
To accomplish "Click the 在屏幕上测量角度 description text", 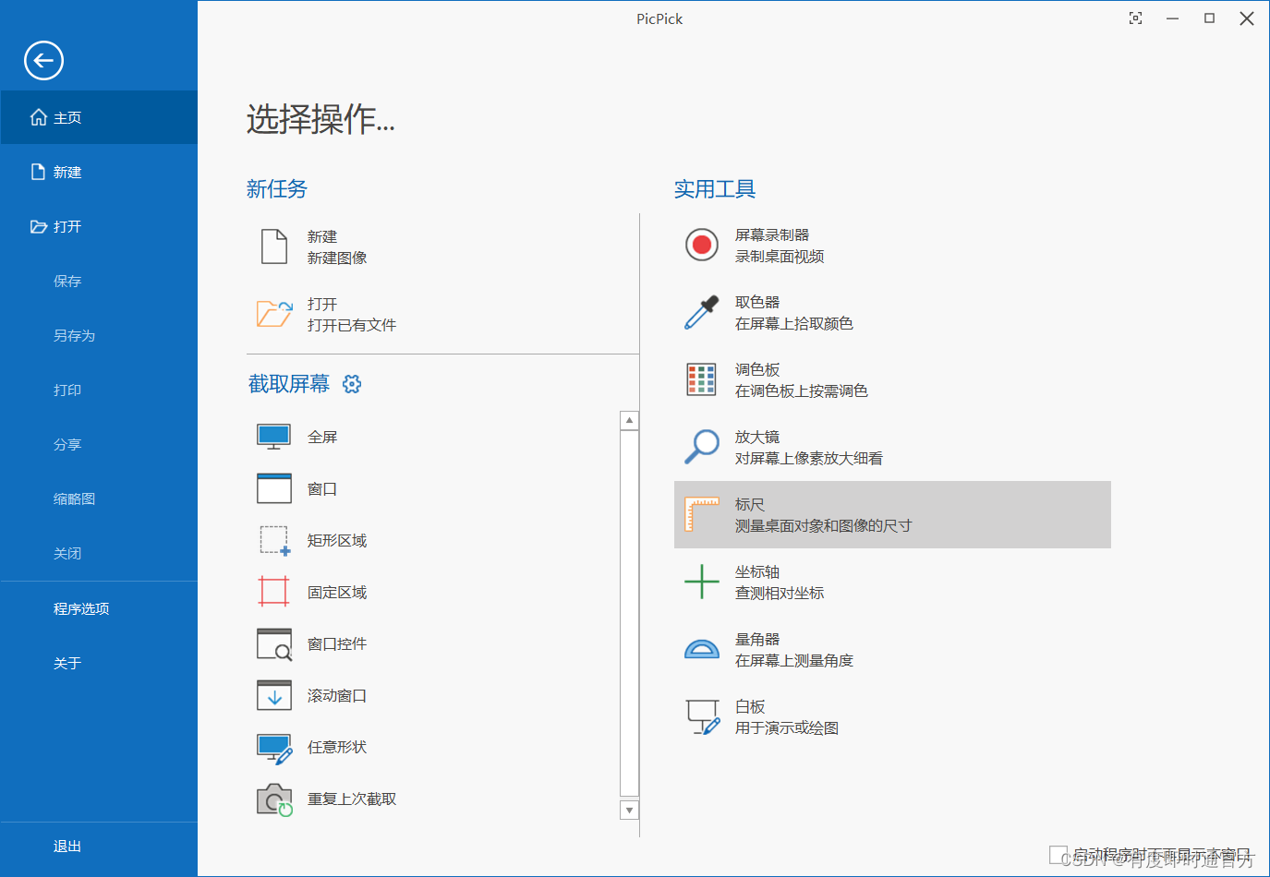I will point(794,661).
